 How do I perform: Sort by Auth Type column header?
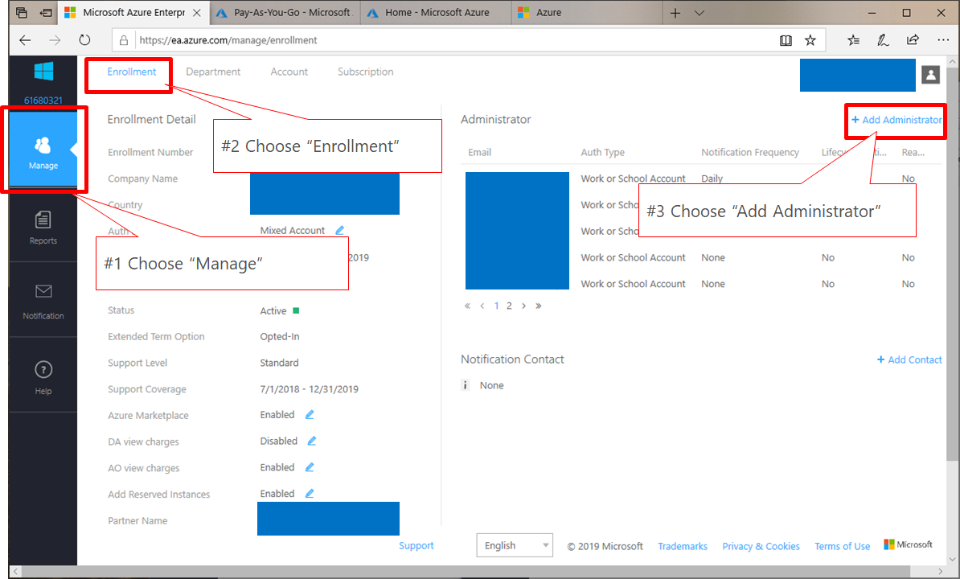pos(602,153)
